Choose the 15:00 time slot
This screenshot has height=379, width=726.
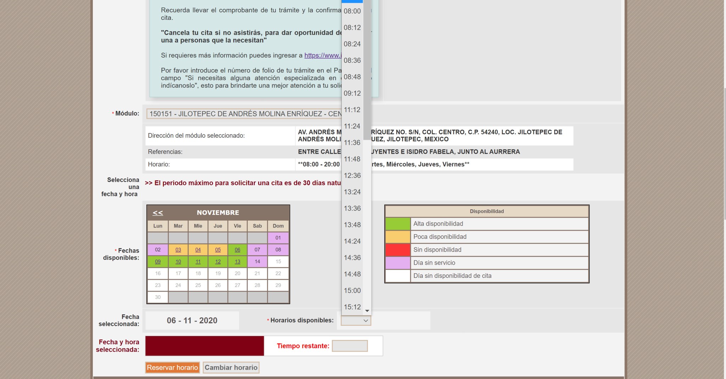352,291
